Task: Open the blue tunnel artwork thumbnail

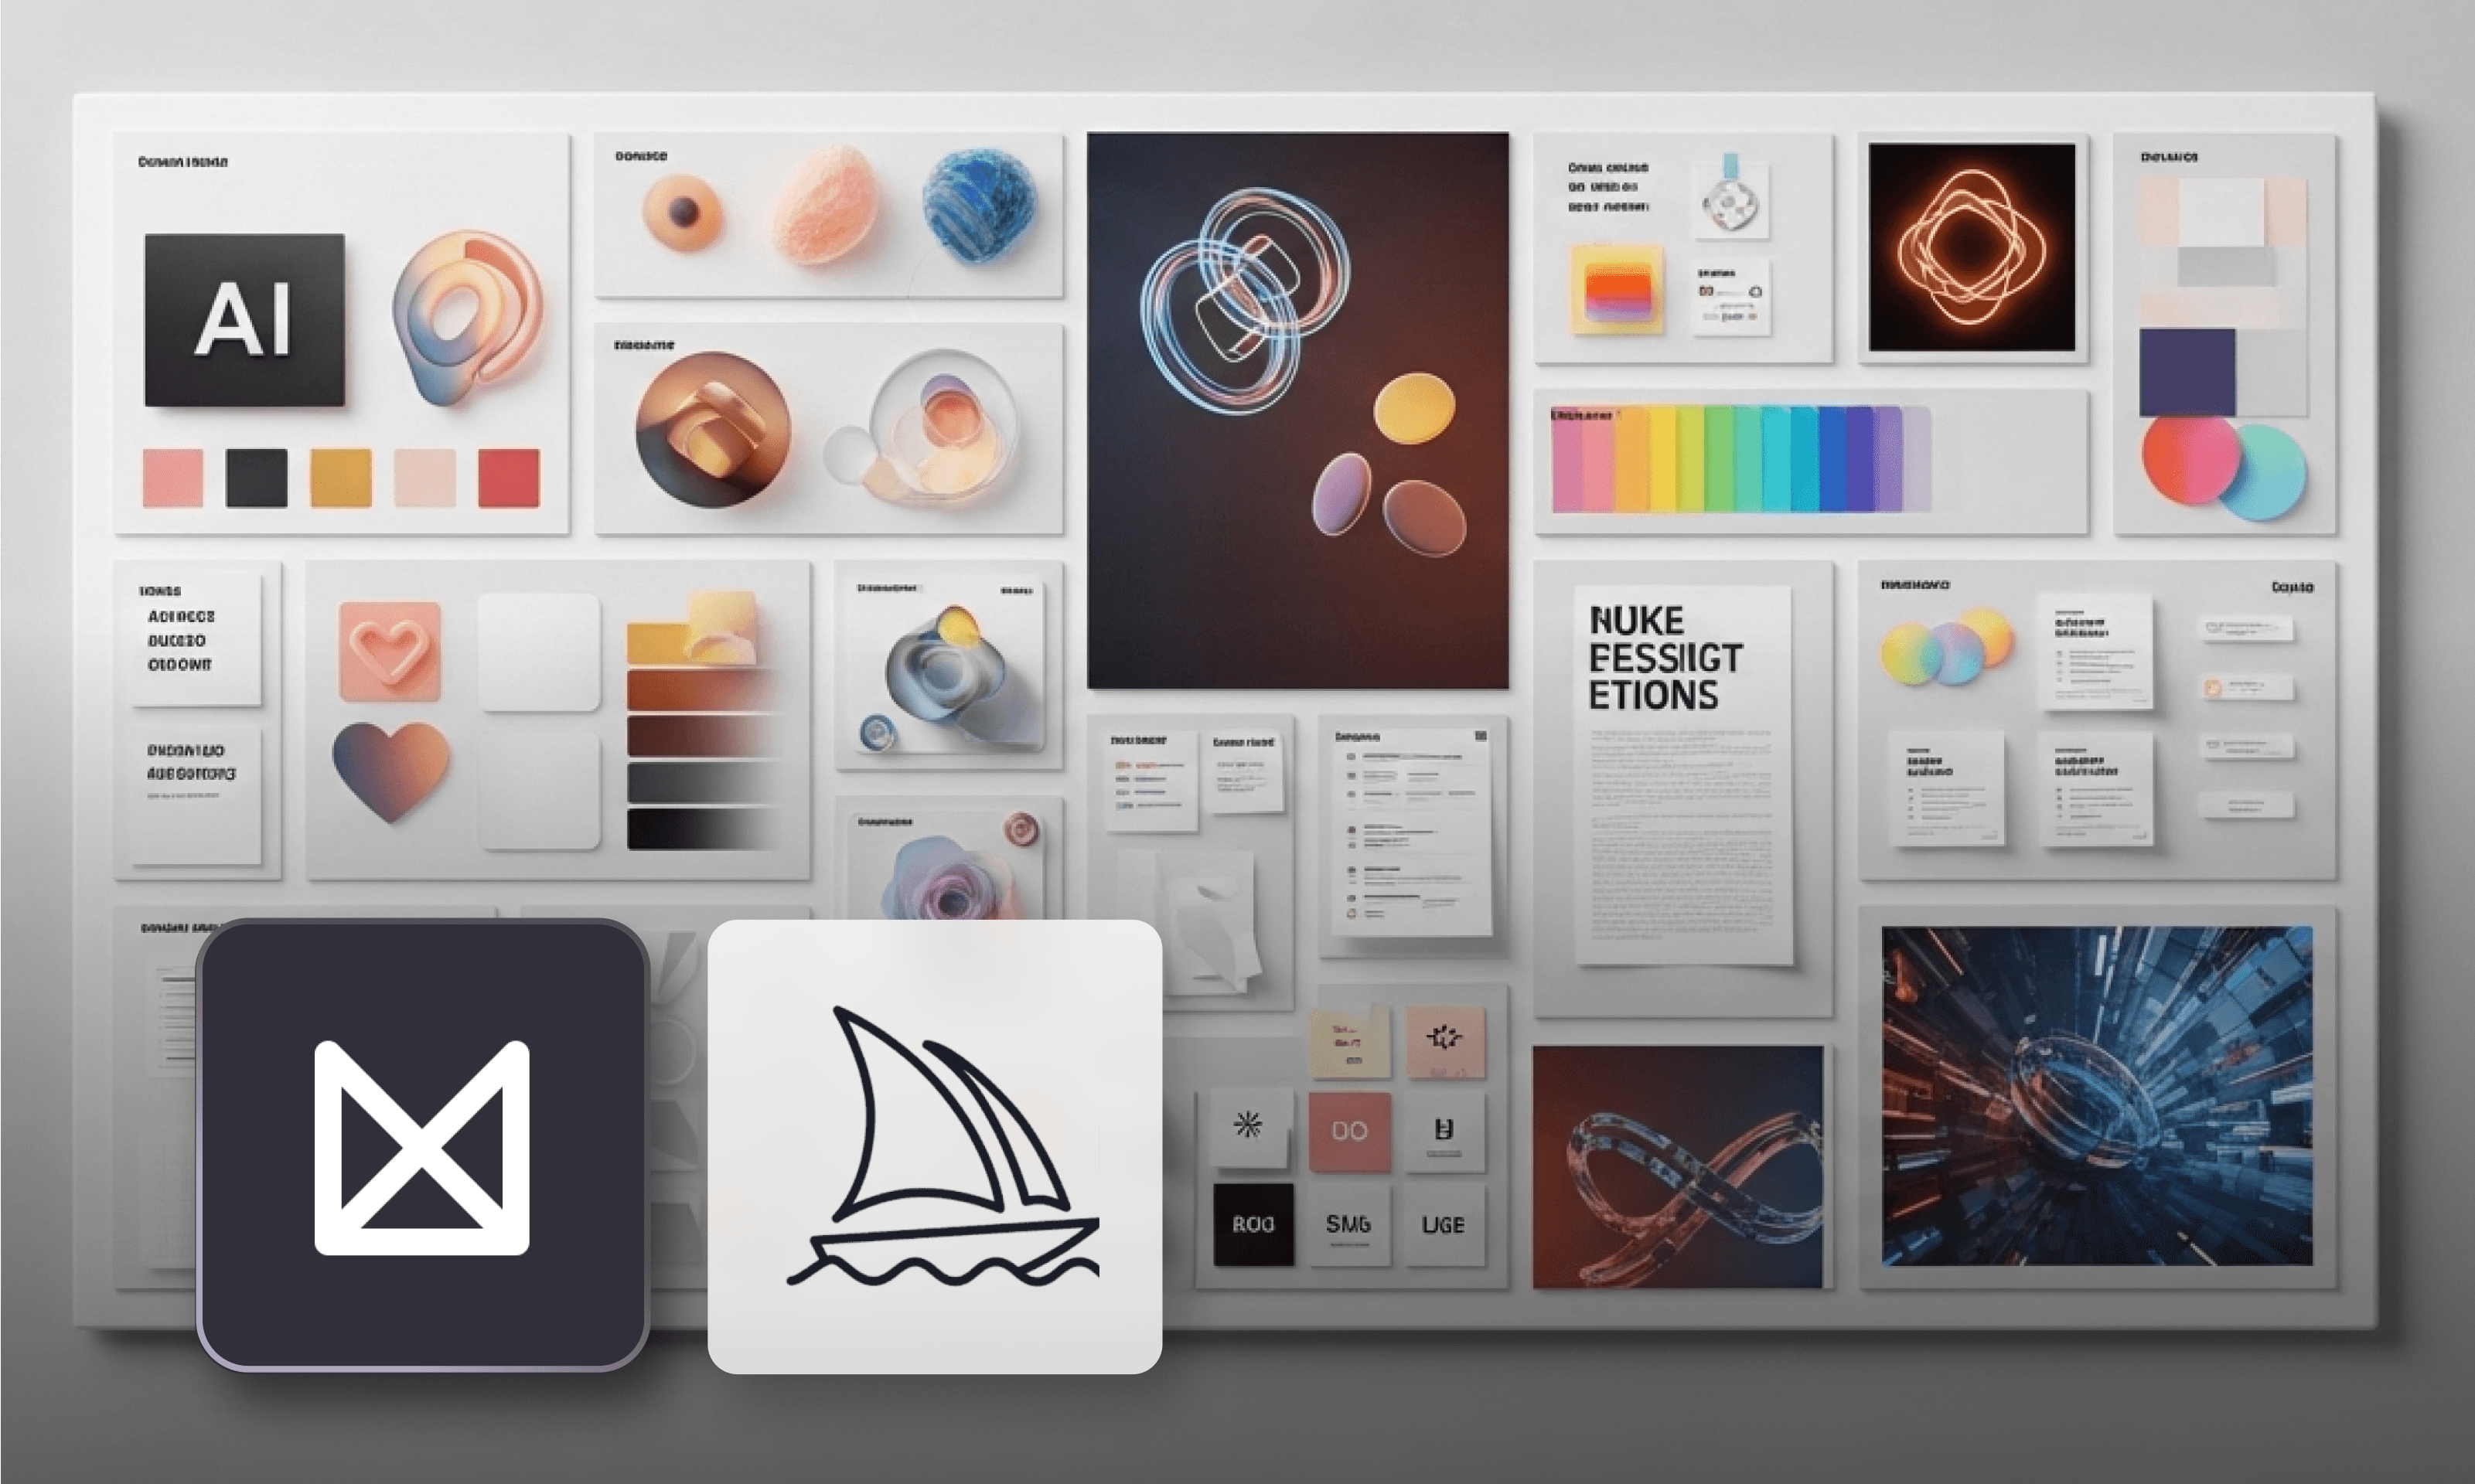Action: tap(2096, 1096)
